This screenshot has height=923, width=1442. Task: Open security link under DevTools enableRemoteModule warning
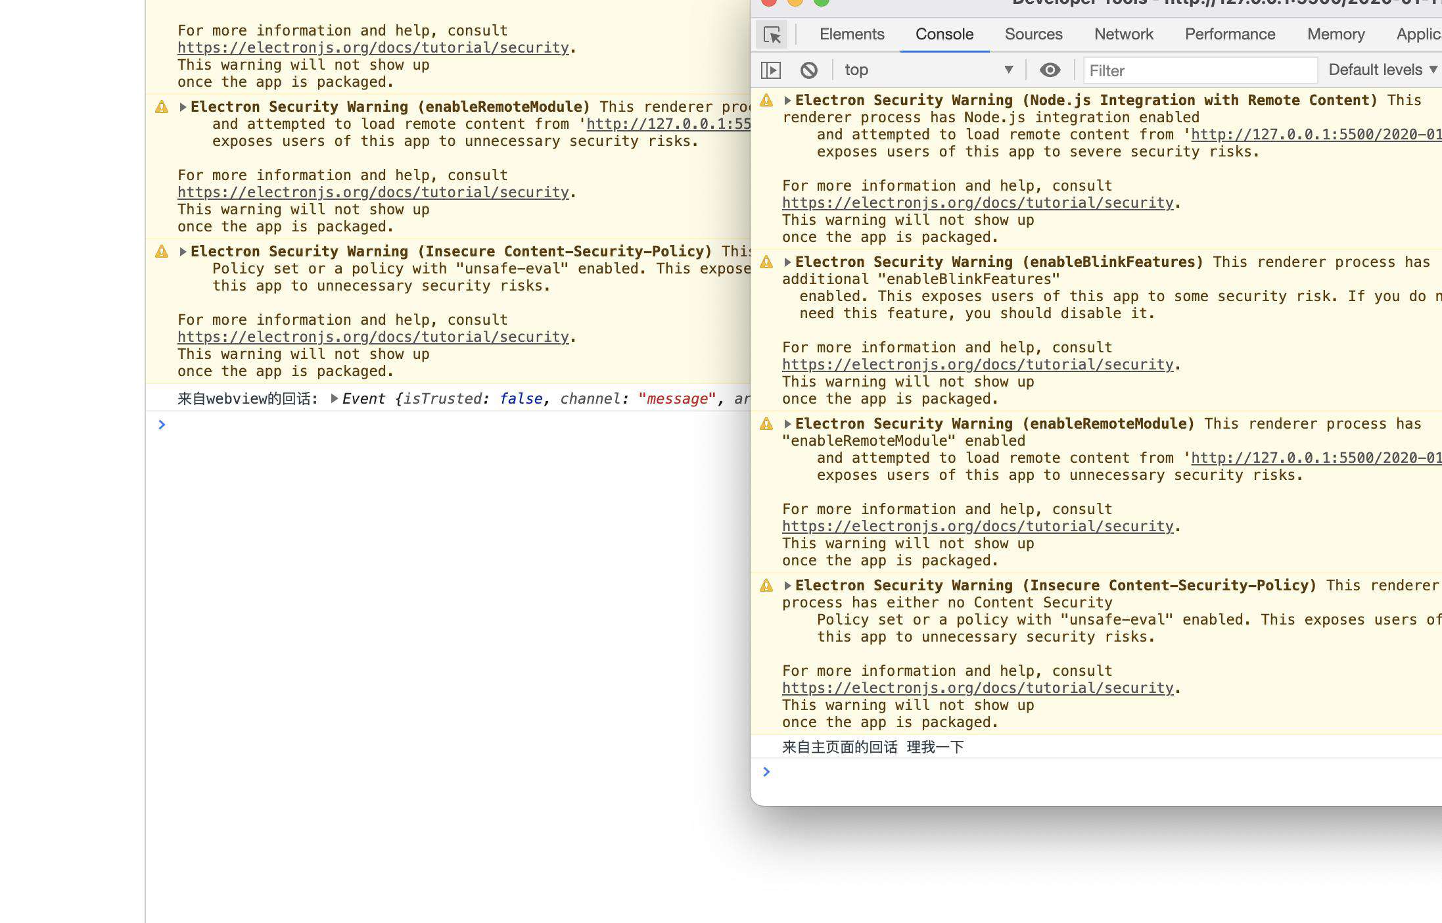tap(977, 527)
